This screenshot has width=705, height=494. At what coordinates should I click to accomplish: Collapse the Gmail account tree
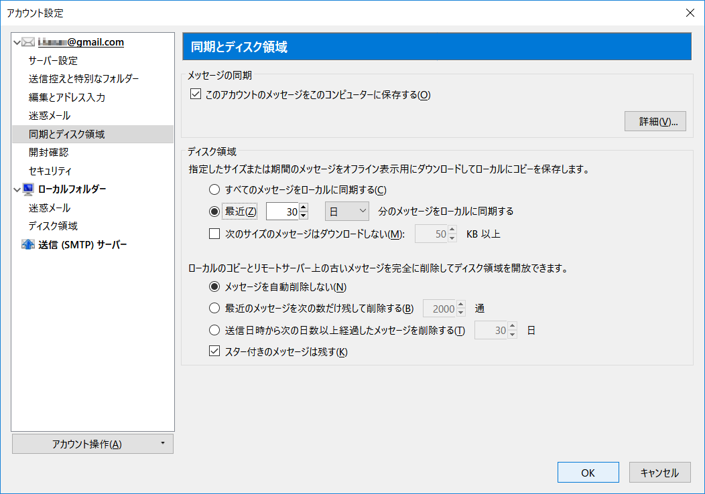[x=17, y=42]
